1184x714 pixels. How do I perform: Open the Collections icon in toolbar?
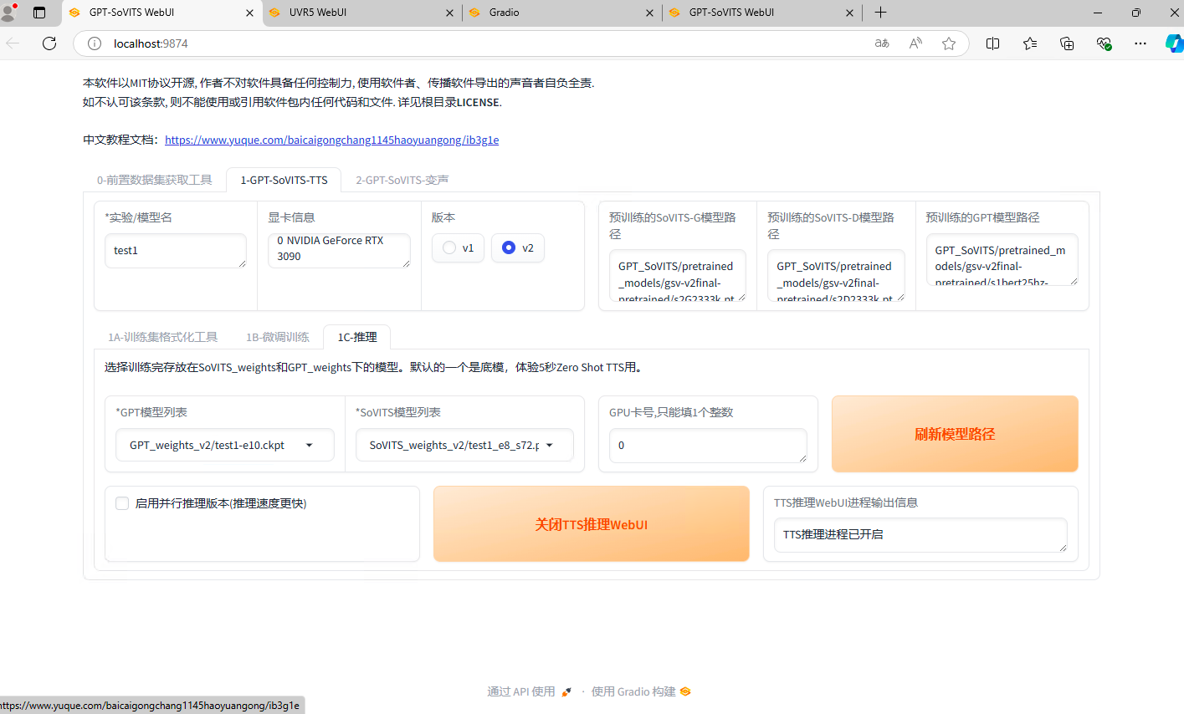pos(1067,43)
